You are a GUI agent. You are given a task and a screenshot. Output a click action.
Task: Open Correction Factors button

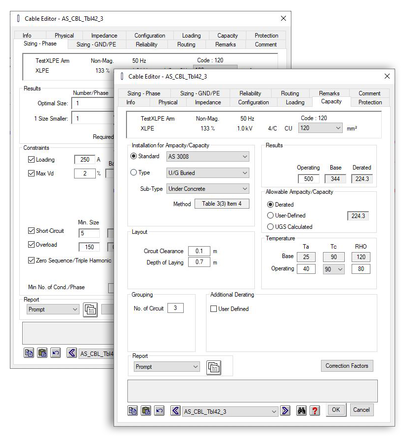[x=347, y=366]
